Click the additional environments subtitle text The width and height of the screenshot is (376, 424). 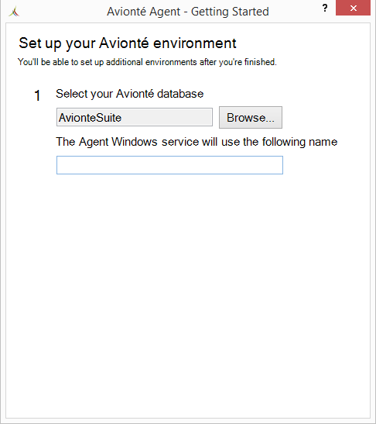[147, 62]
